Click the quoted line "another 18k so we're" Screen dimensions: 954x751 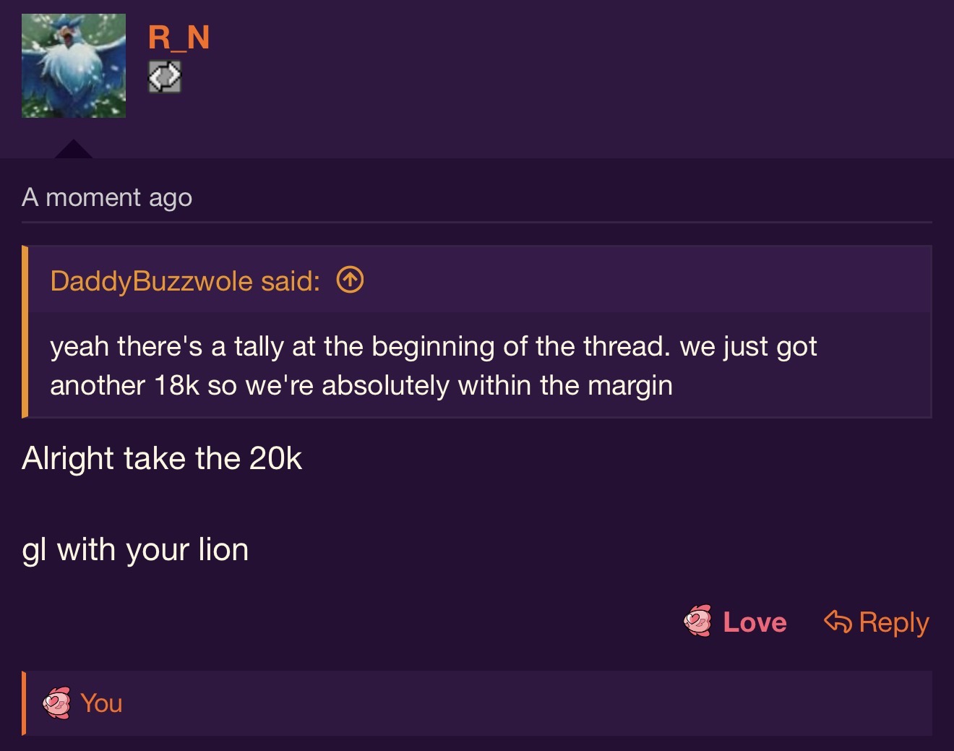(361, 386)
